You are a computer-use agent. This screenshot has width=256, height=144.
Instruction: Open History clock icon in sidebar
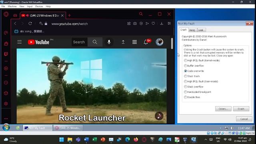point(6,83)
